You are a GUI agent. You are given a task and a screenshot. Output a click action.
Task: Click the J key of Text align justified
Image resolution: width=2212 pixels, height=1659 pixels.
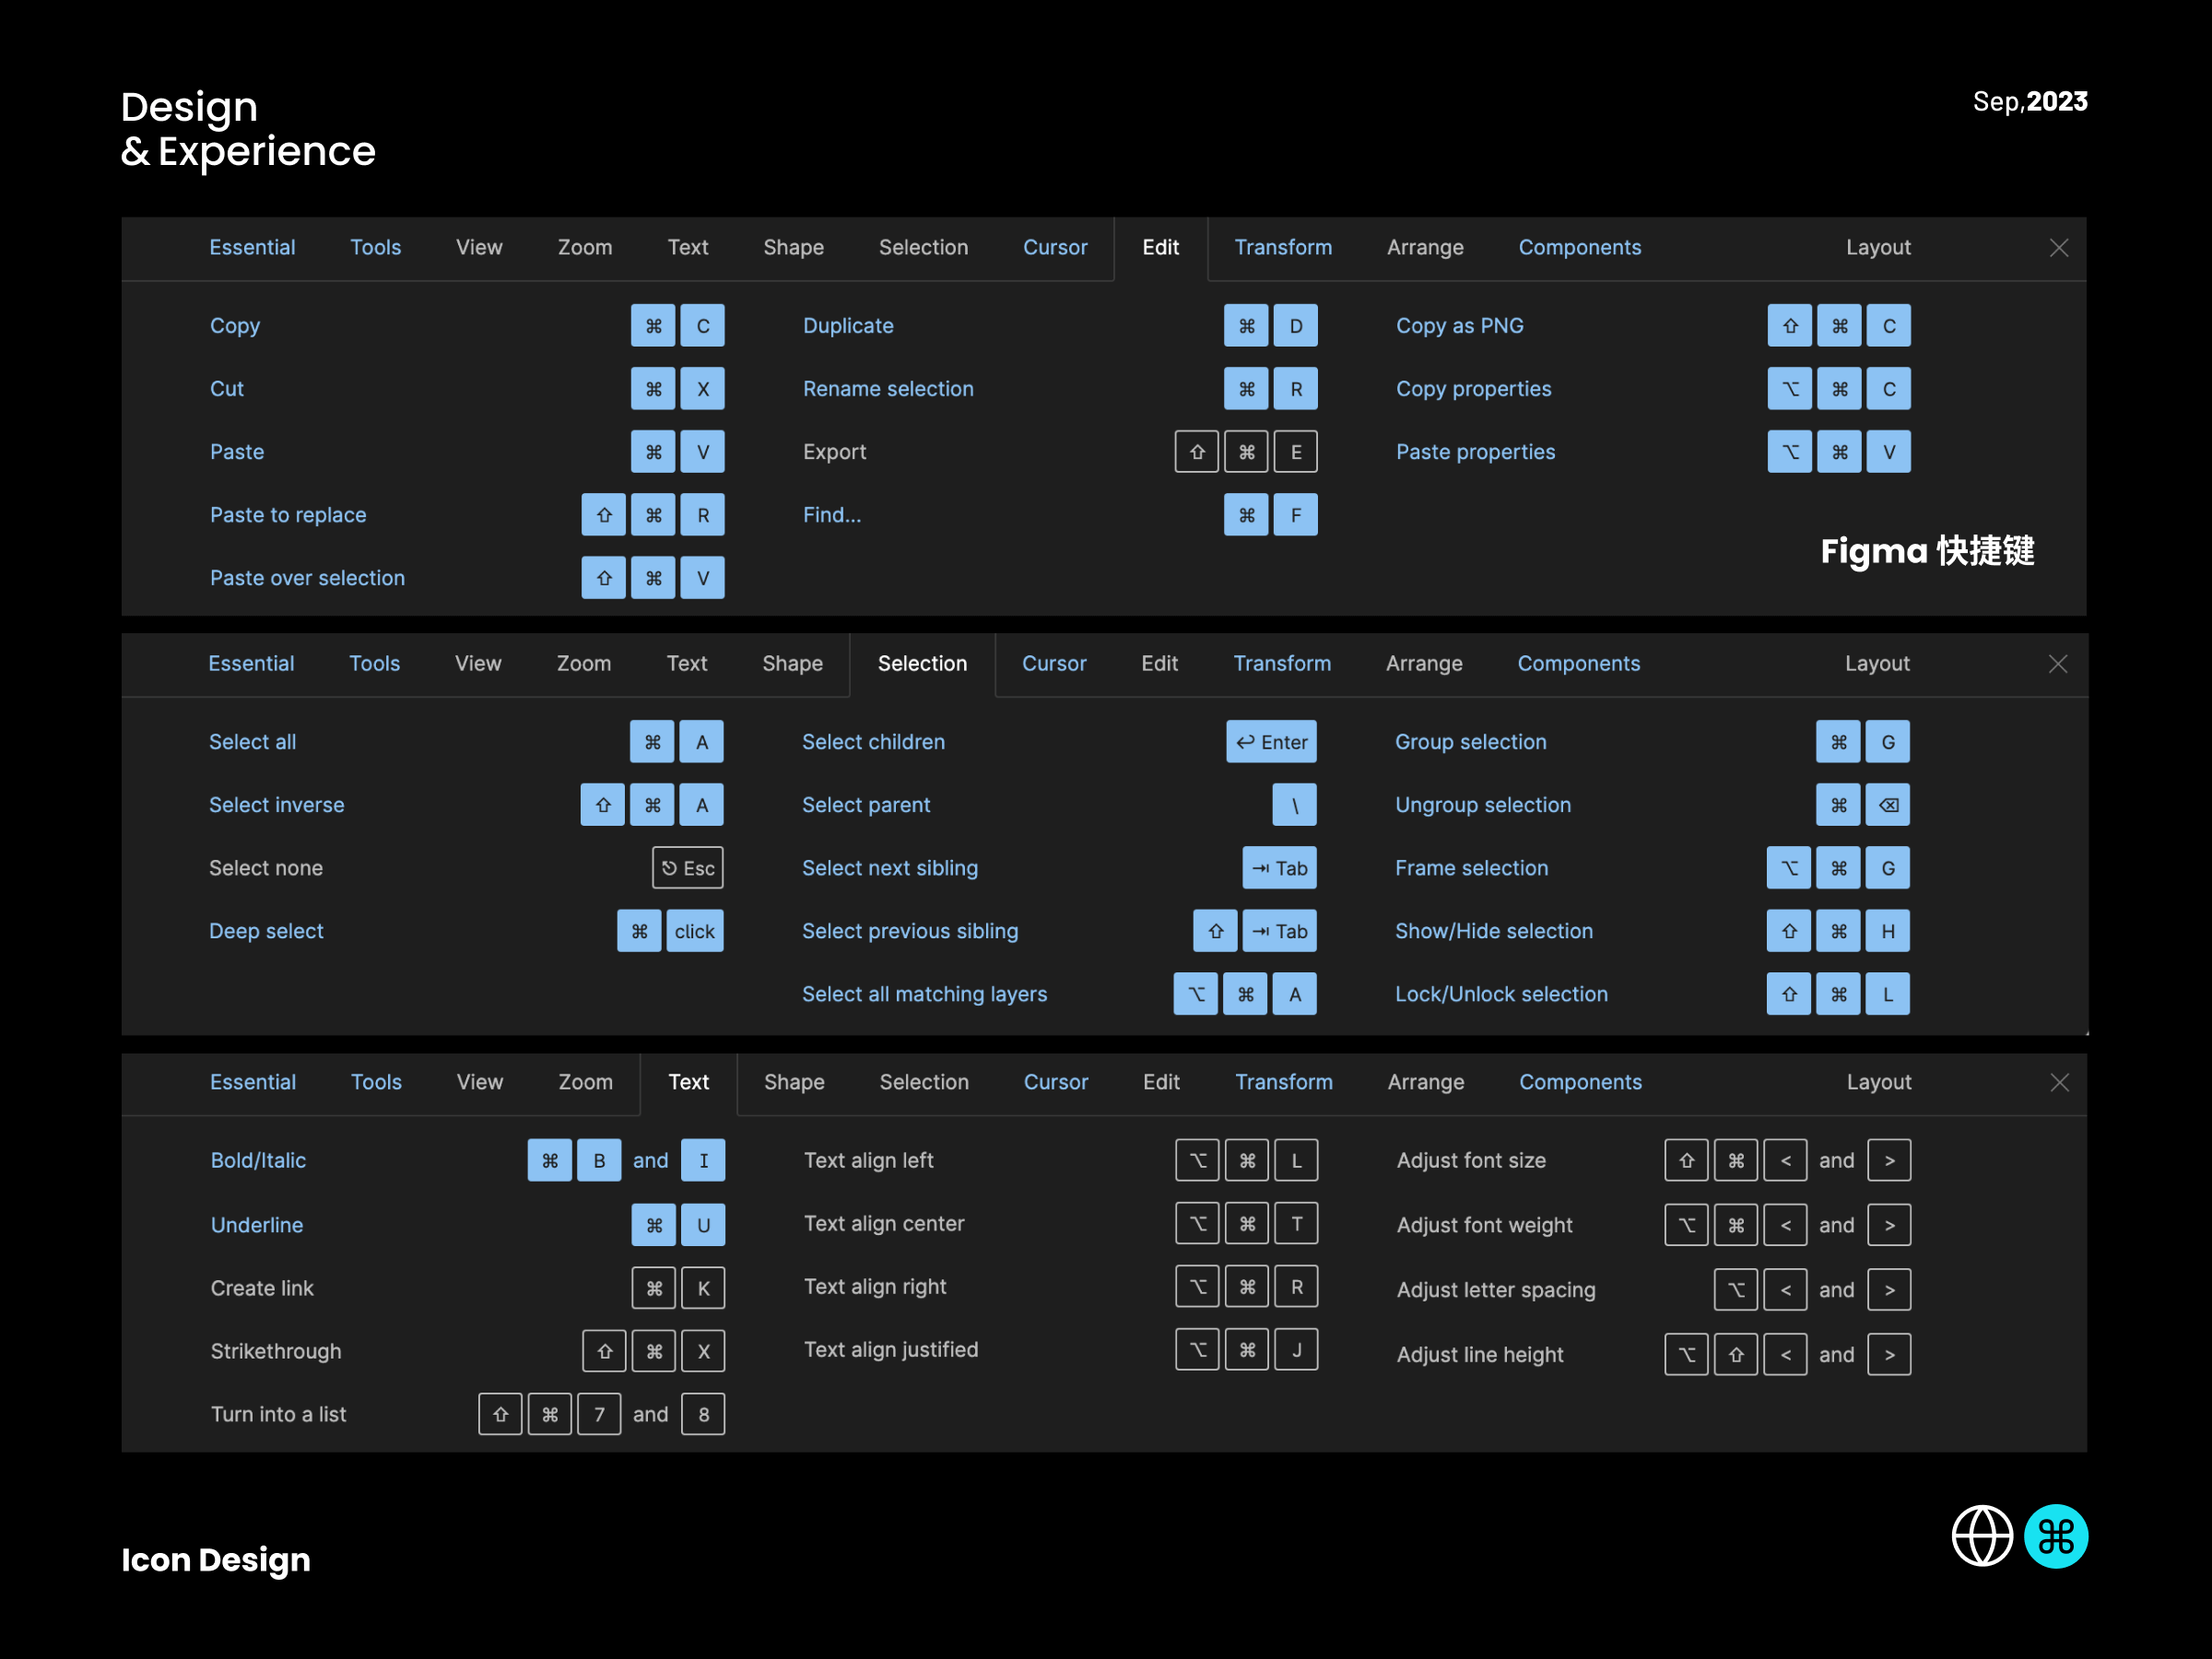(x=1296, y=1350)
